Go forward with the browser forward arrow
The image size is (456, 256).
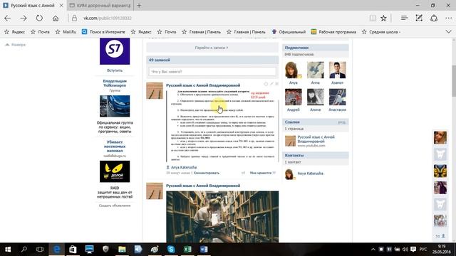(x=24, y=18)
